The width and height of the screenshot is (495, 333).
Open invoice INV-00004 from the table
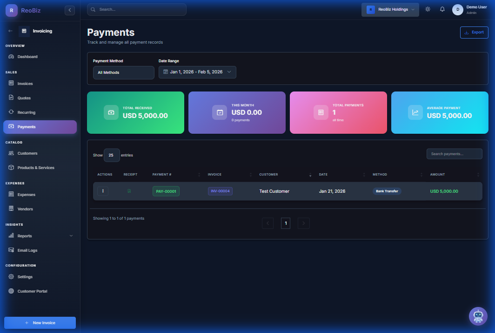click(x=220, y=191)
